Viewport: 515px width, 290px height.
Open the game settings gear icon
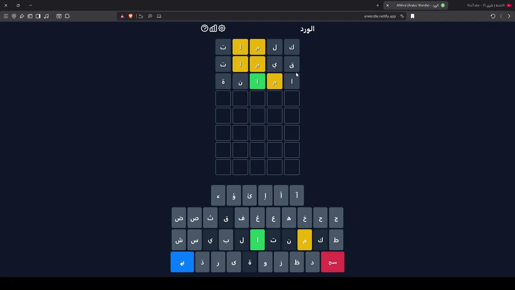tap(222, 28)
